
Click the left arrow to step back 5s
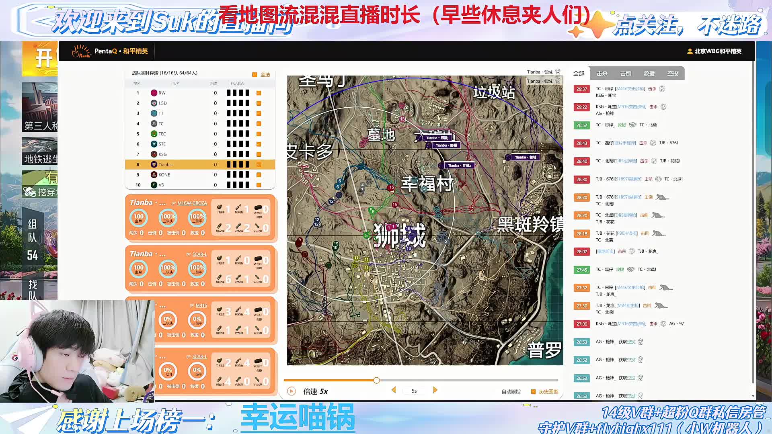[x=394, y=390]
